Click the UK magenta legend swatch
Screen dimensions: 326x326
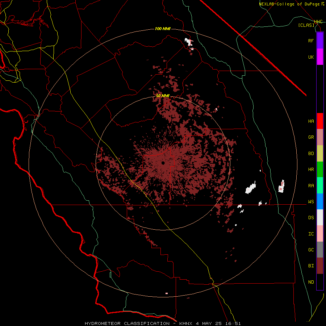tap(320, 57)
